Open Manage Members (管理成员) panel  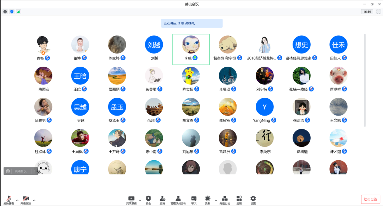click(x=178, y=199)
